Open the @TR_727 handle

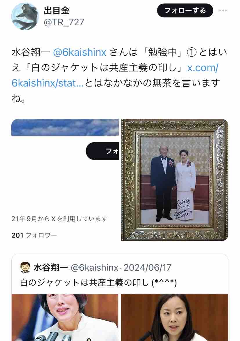coord(64,22)
